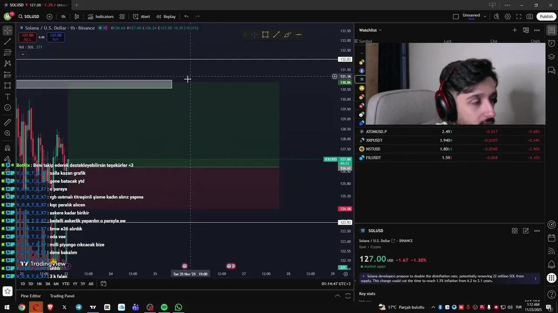Viewport: 558px width, 313px height.
Task: Open the Fibonacci tools in left toolbar
Action: pos(7,53)
